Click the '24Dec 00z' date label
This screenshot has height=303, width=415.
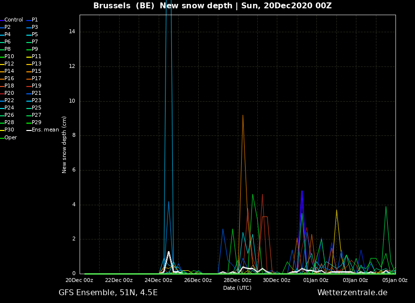point(158,280)
